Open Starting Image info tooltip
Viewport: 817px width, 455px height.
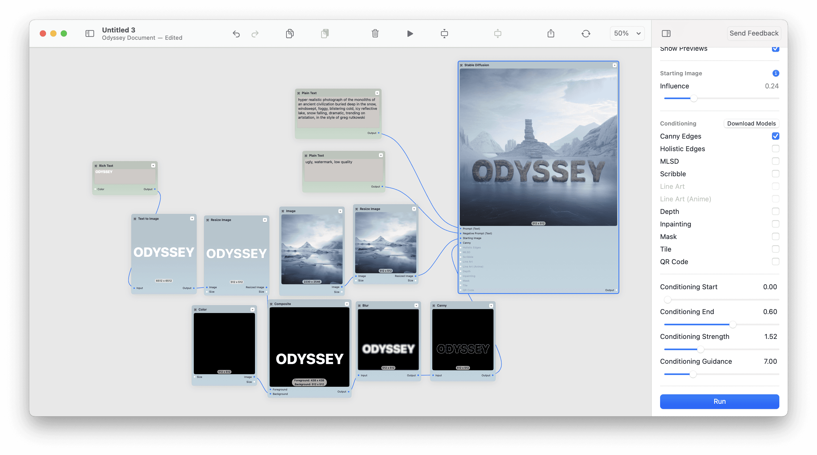pos(775,73)
